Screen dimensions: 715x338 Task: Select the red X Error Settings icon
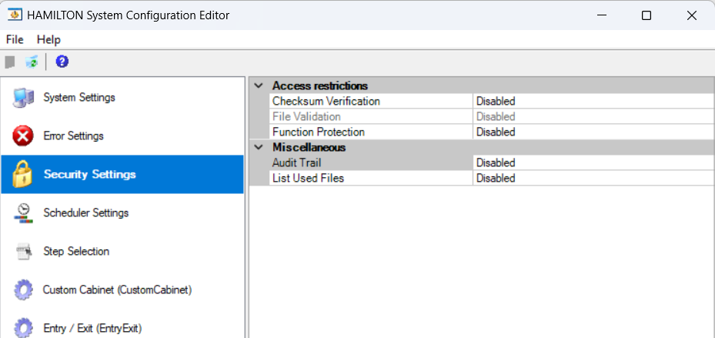[23, 136]
